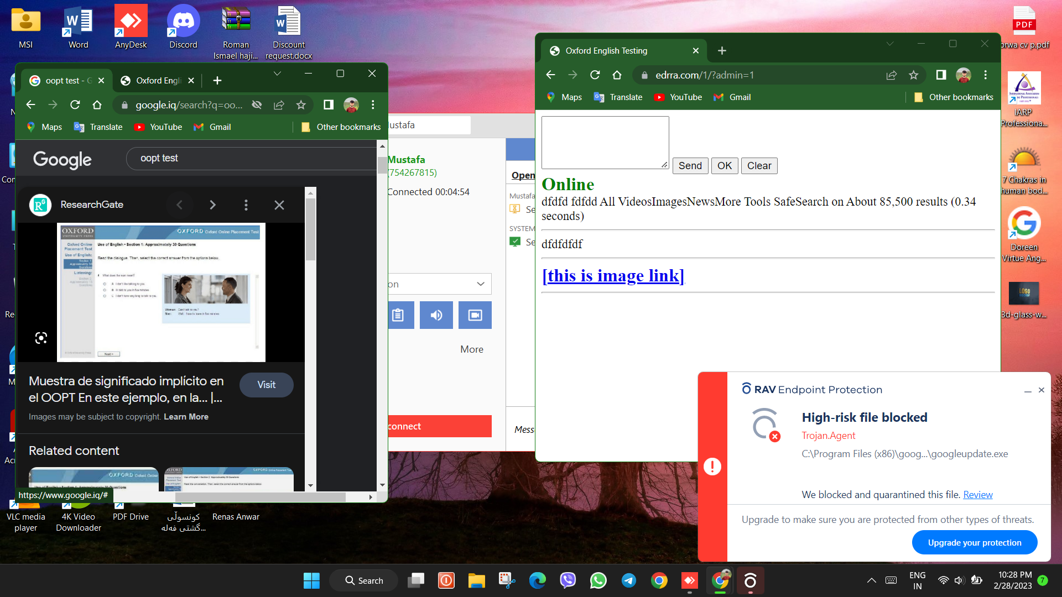Go back in the edrra.com Chrome window
The height and width of the screenshot is (597, 1062).
click(x=550, y=75)
